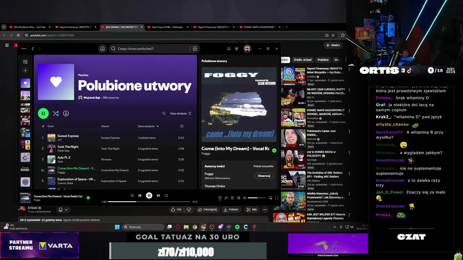Sort tracks by the Tytuł column
The image size is (463, 260).
point(50,126)
